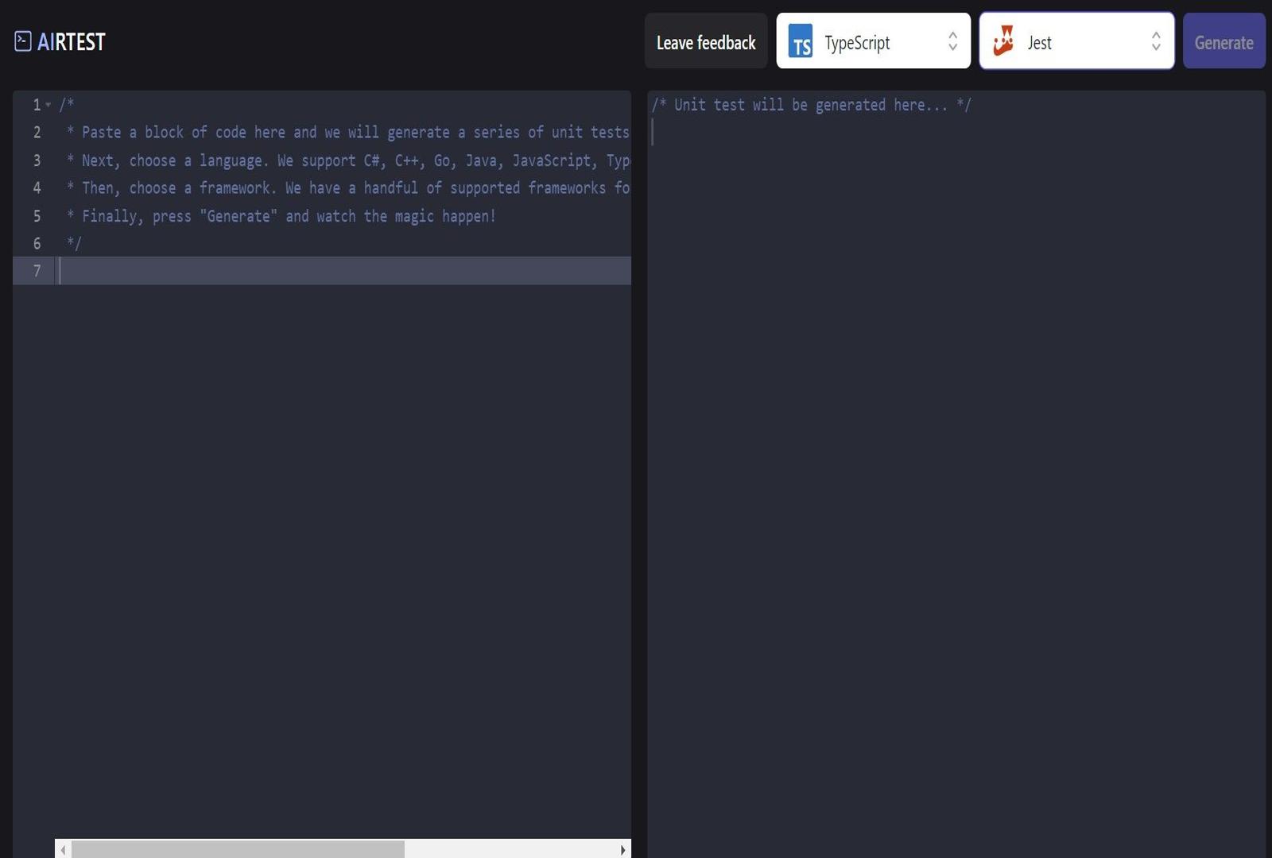The image size is (1272, 858).
Task: Click empty line 7 in the code editor
Action: tap(342, 271)
